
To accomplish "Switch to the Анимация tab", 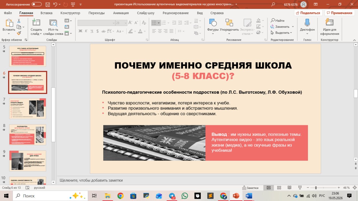I will [x=121, y=13].
